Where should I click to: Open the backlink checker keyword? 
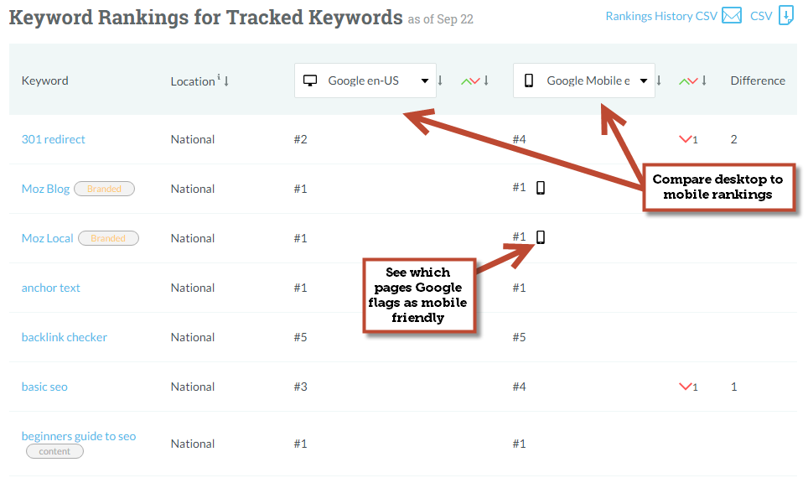65,337
